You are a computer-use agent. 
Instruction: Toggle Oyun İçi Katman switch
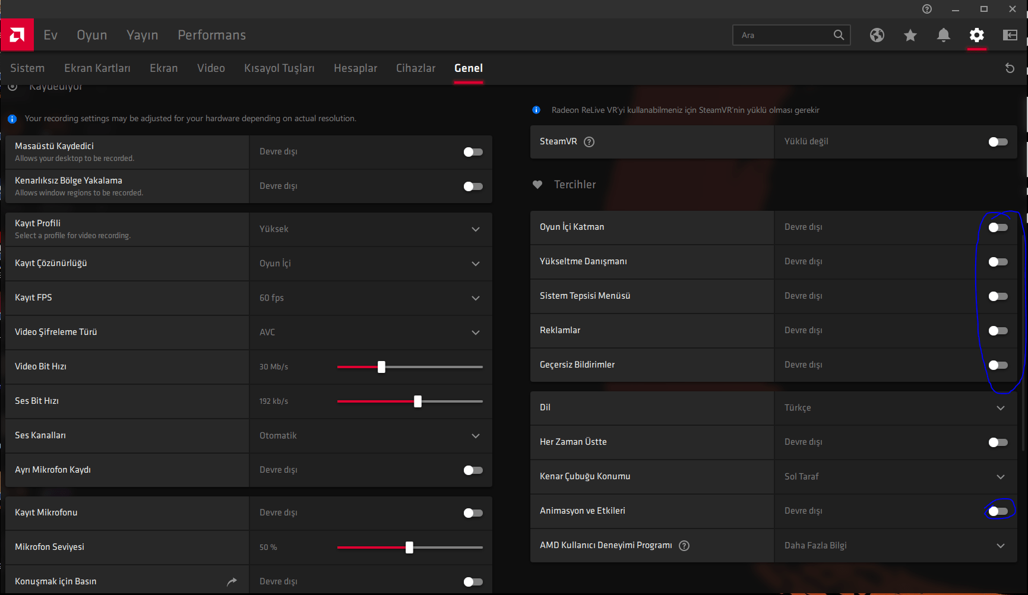tap(998, 227)
